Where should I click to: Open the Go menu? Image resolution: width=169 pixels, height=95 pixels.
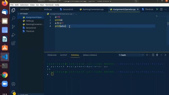tap(37, 5)
